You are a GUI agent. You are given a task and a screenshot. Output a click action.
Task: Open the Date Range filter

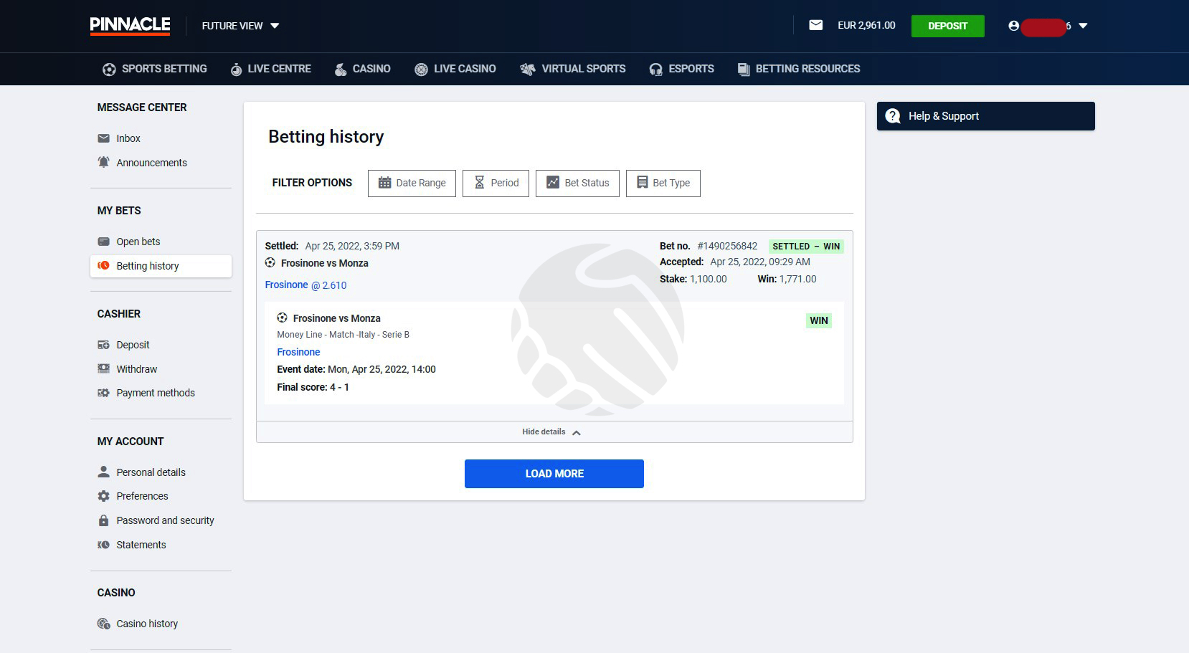412,183
